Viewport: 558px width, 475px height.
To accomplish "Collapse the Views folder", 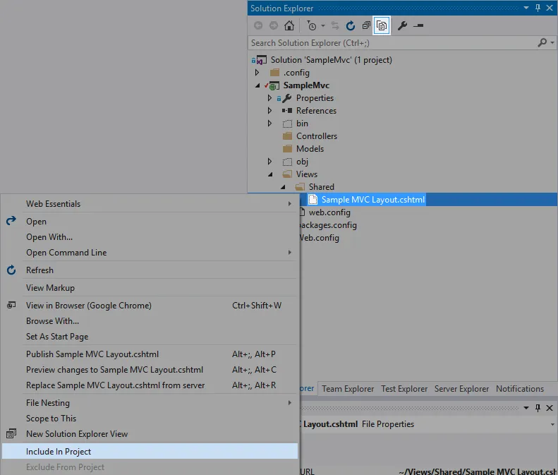I will point(270,174).
